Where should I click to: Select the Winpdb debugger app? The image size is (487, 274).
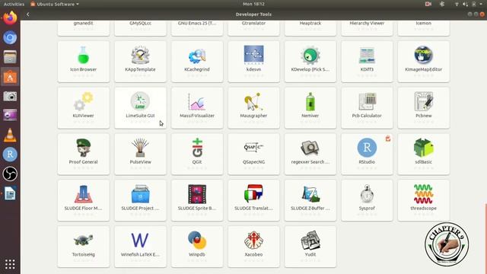click(197, 247)
